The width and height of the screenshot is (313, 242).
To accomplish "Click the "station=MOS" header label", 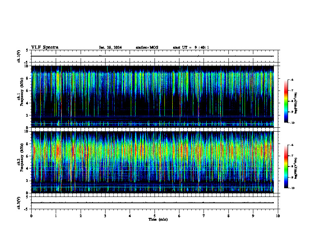I will 147,47.
